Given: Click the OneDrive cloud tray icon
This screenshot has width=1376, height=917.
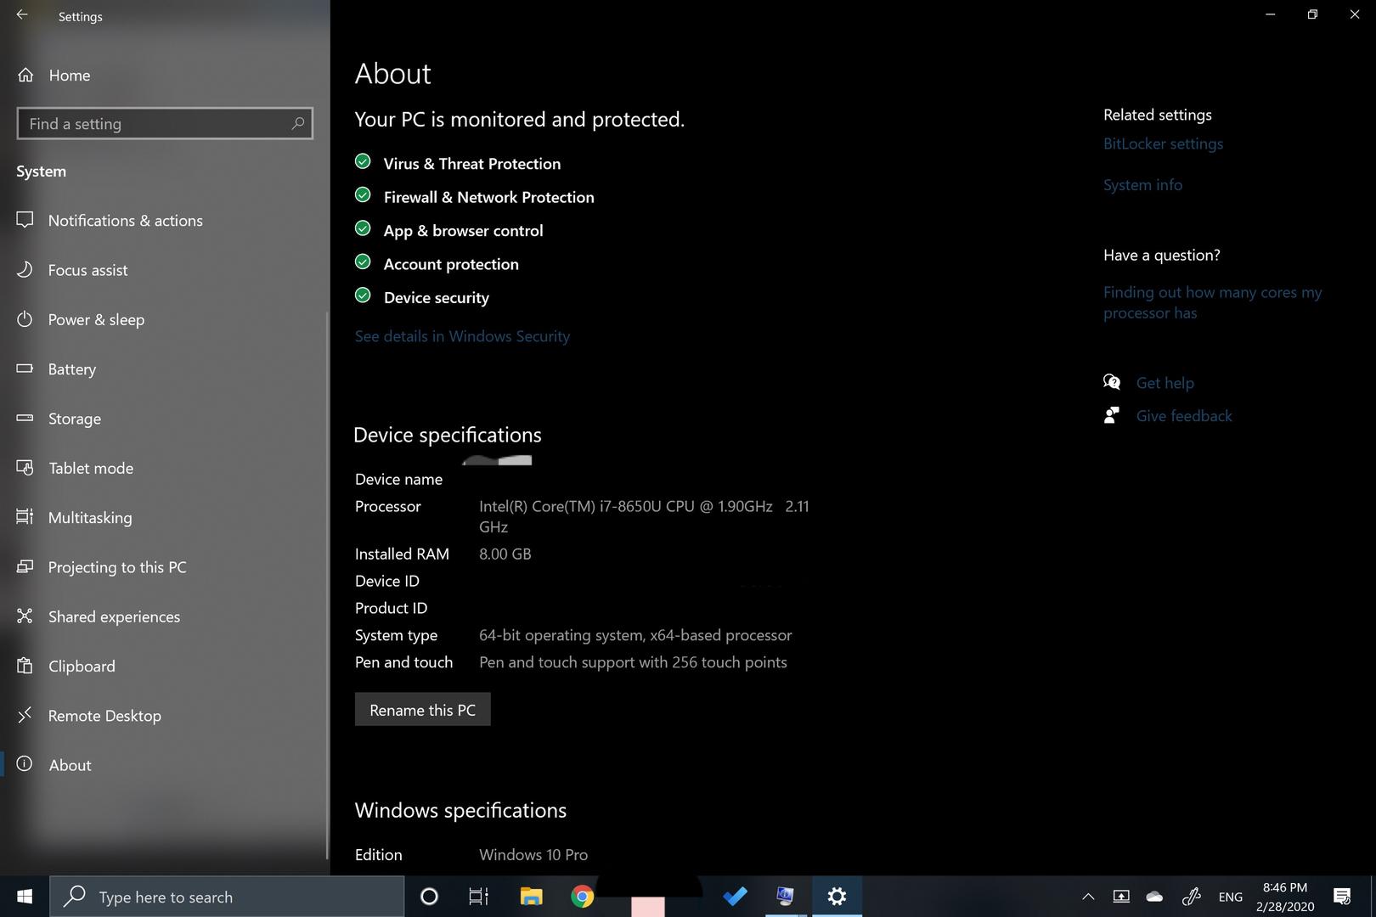Looking at the screenshot, I should pos(1154,897).
